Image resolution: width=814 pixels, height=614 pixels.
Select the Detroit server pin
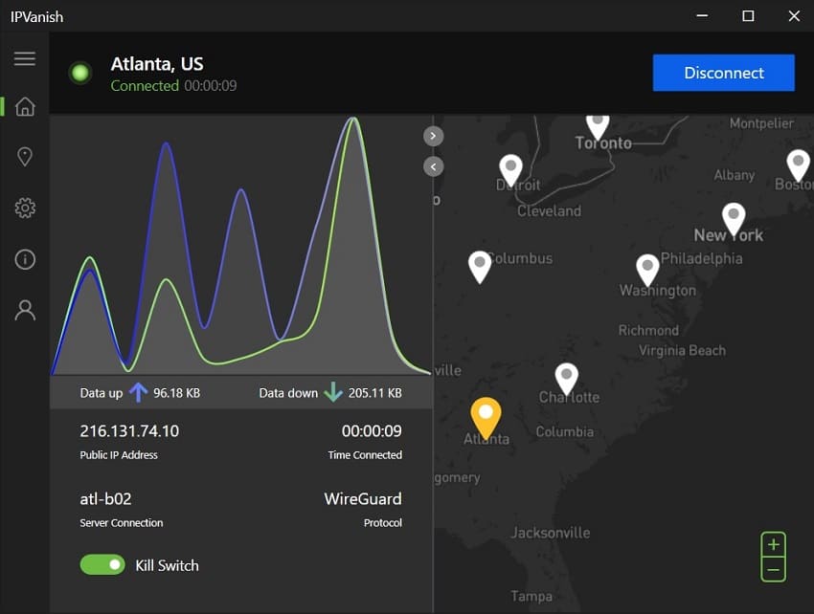(510, 170)
